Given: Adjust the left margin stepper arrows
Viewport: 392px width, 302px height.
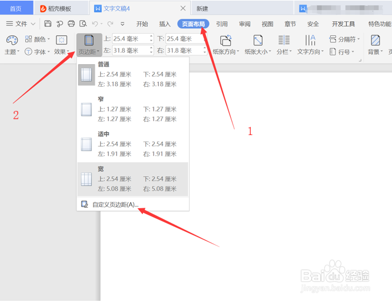Looking at the screenshot, I should click(151, 50).
